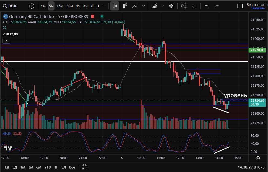Switch to hollow candles chart style
This screenshot has height=172, width=268.
coord(125,6)
